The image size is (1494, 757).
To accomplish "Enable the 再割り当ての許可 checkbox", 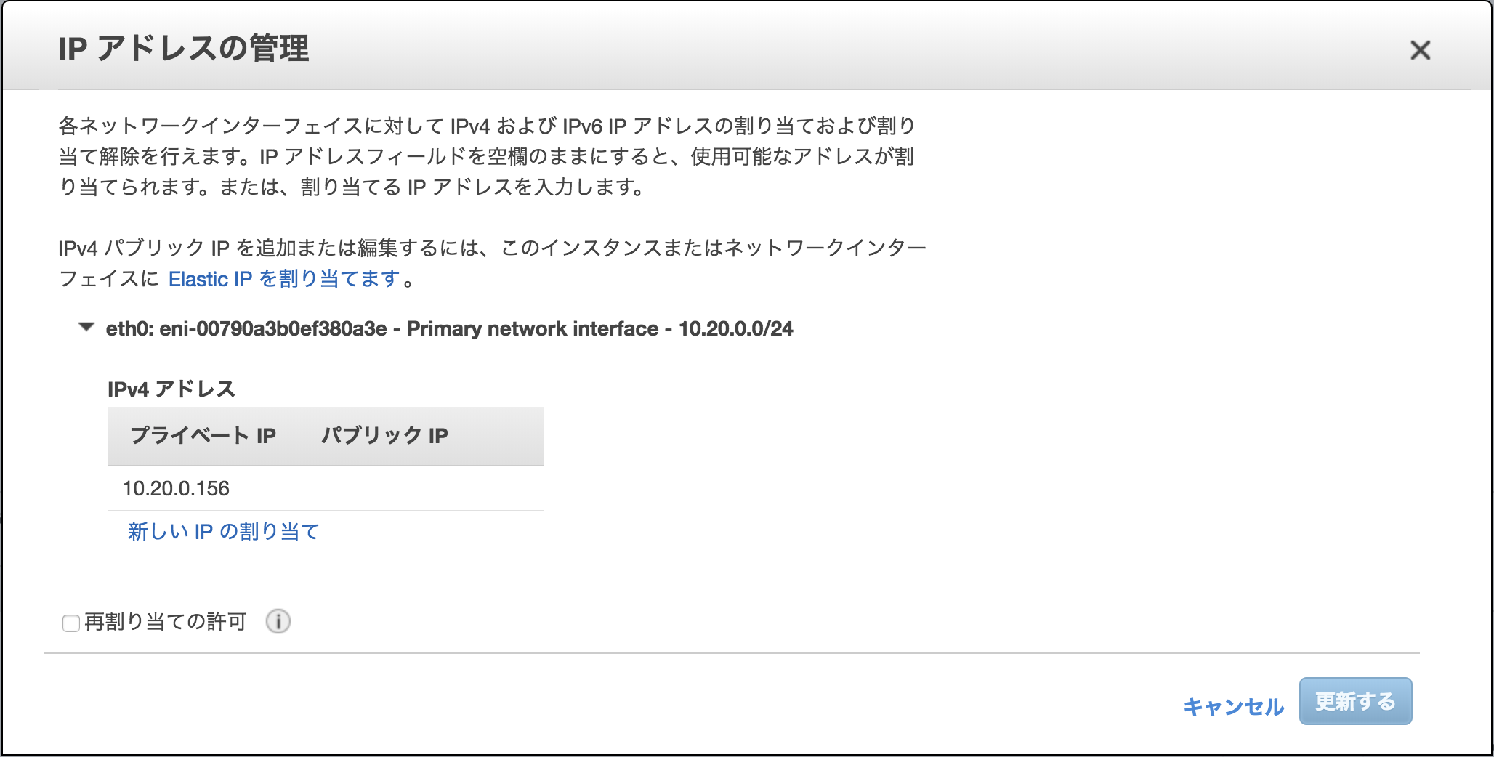I will pyautogui.click(x=70, y=623).
